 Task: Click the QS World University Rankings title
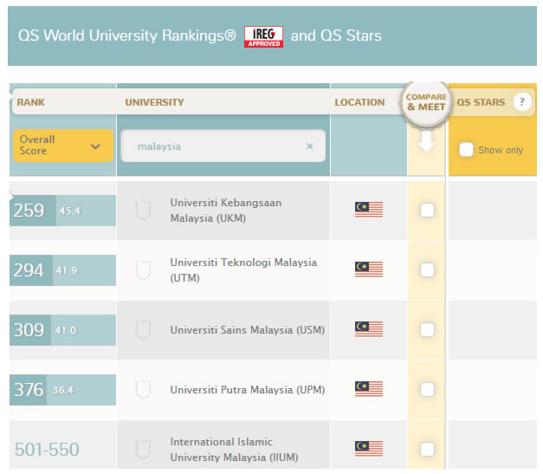(126, 36)
